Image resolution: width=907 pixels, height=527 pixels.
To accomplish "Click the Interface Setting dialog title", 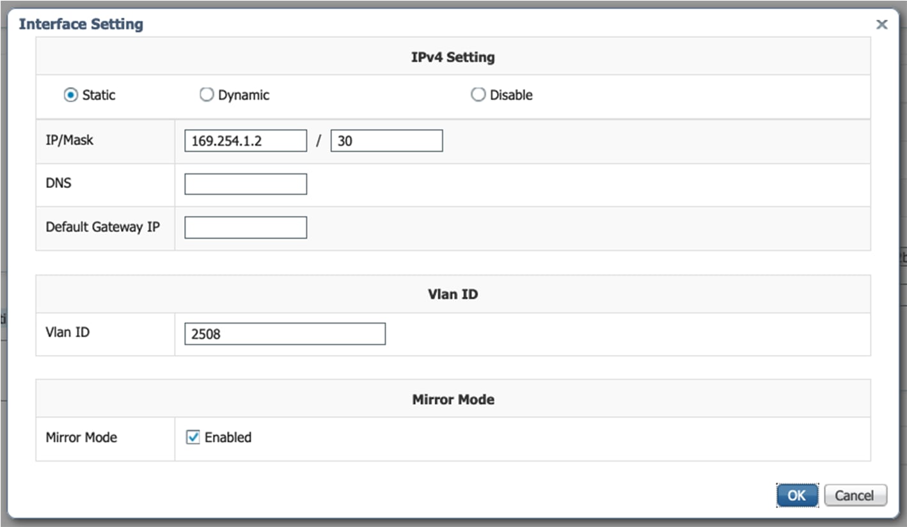I will coord(81,24).
